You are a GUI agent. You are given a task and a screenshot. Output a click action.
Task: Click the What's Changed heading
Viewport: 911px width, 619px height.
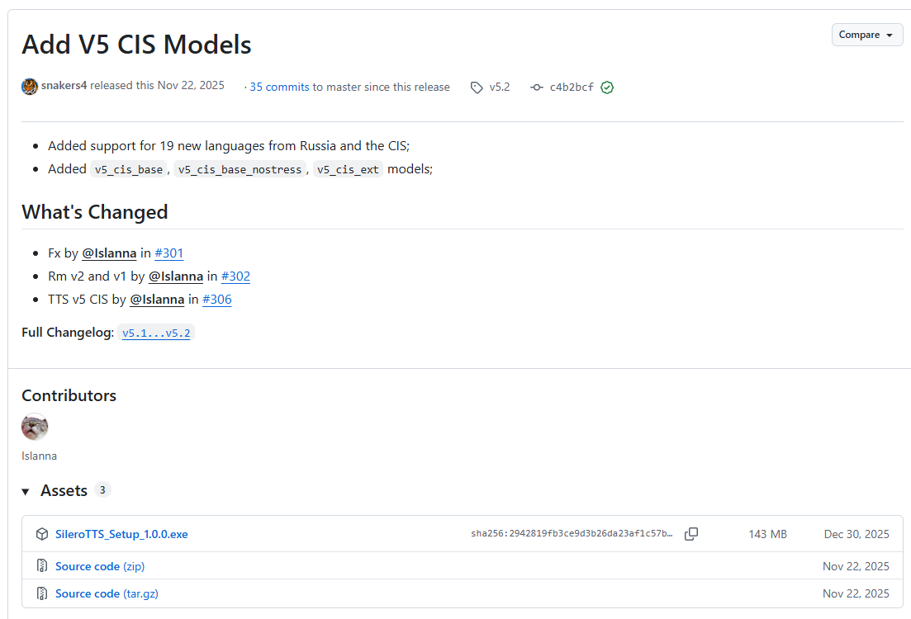point(95,212)
